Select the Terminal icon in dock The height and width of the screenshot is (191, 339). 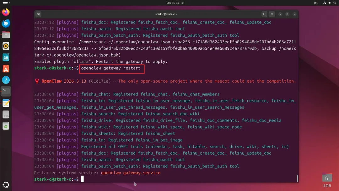tap(6, 91)
